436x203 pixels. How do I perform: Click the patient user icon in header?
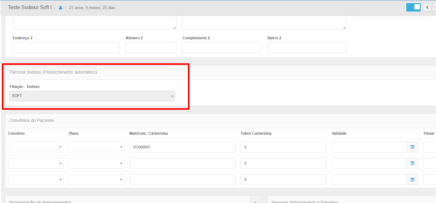coord(60,7)
